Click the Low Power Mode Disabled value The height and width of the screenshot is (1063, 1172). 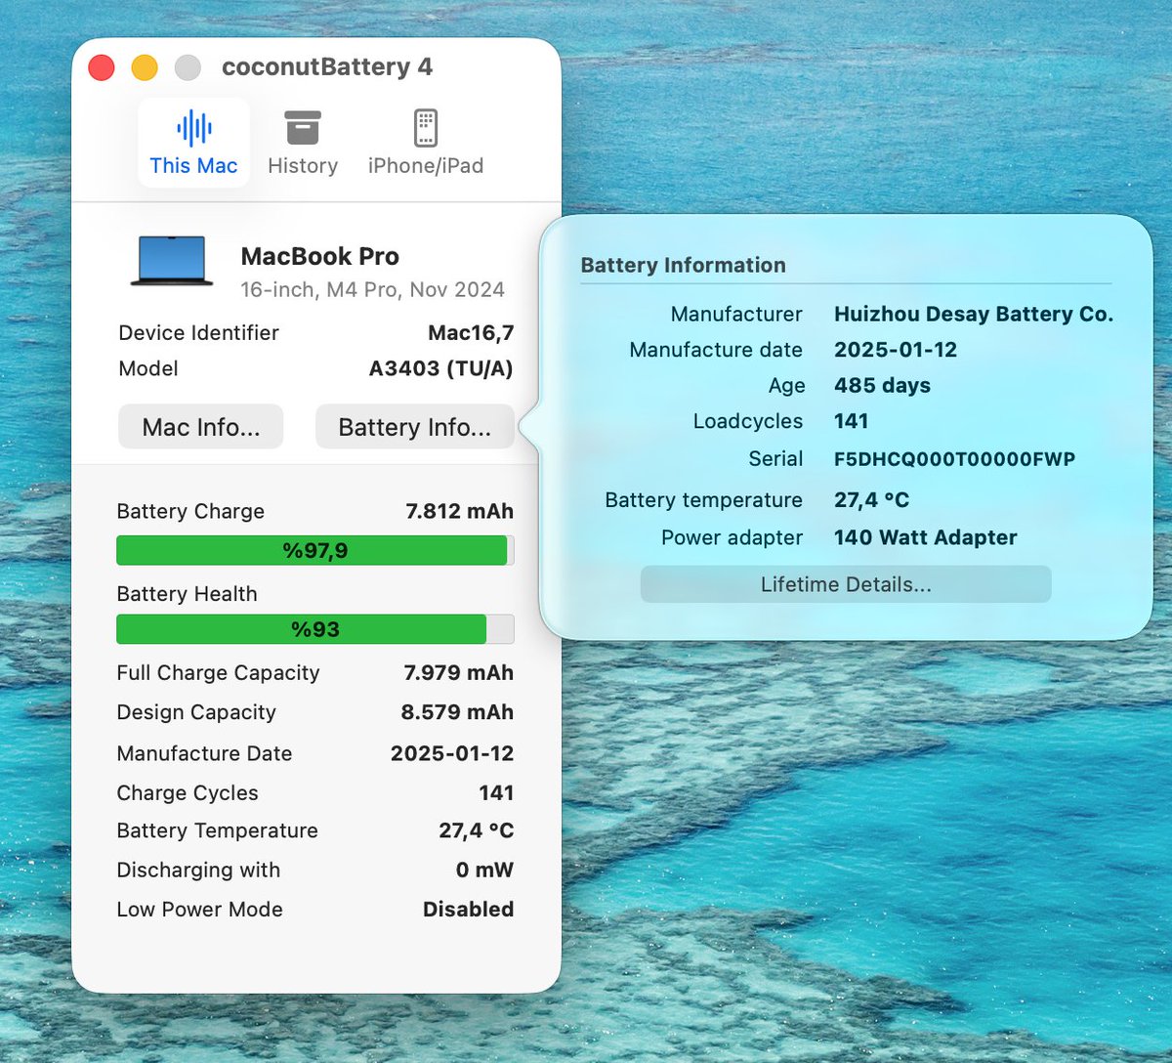(x=468, y=909)
